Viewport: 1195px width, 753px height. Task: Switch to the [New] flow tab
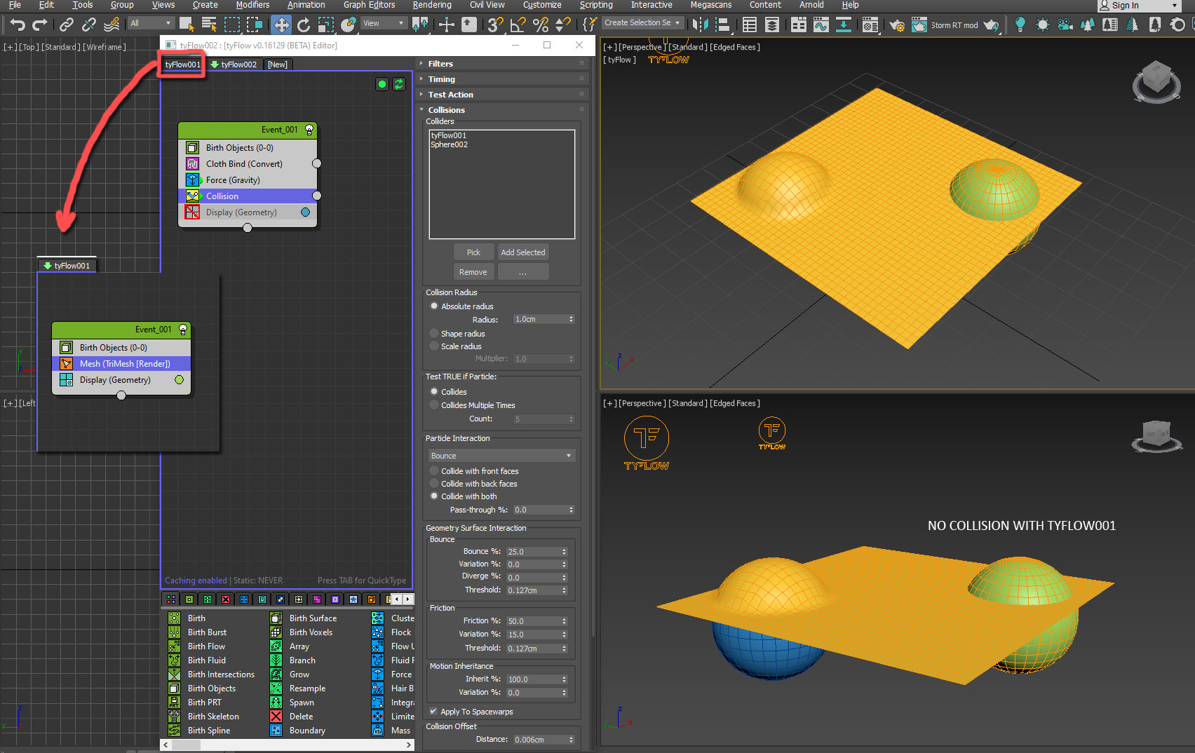tap(278, 65)
